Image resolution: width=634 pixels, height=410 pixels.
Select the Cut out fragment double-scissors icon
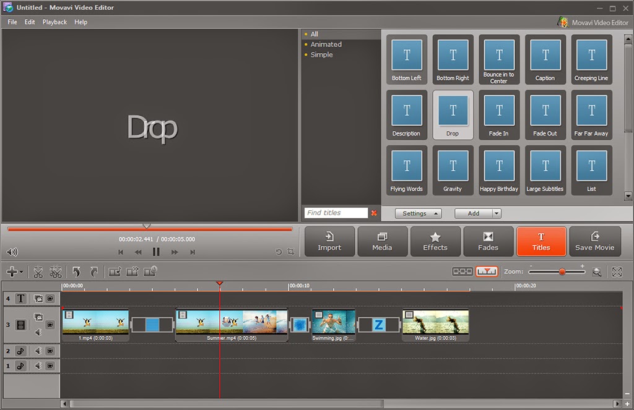[x=55, y=272]
